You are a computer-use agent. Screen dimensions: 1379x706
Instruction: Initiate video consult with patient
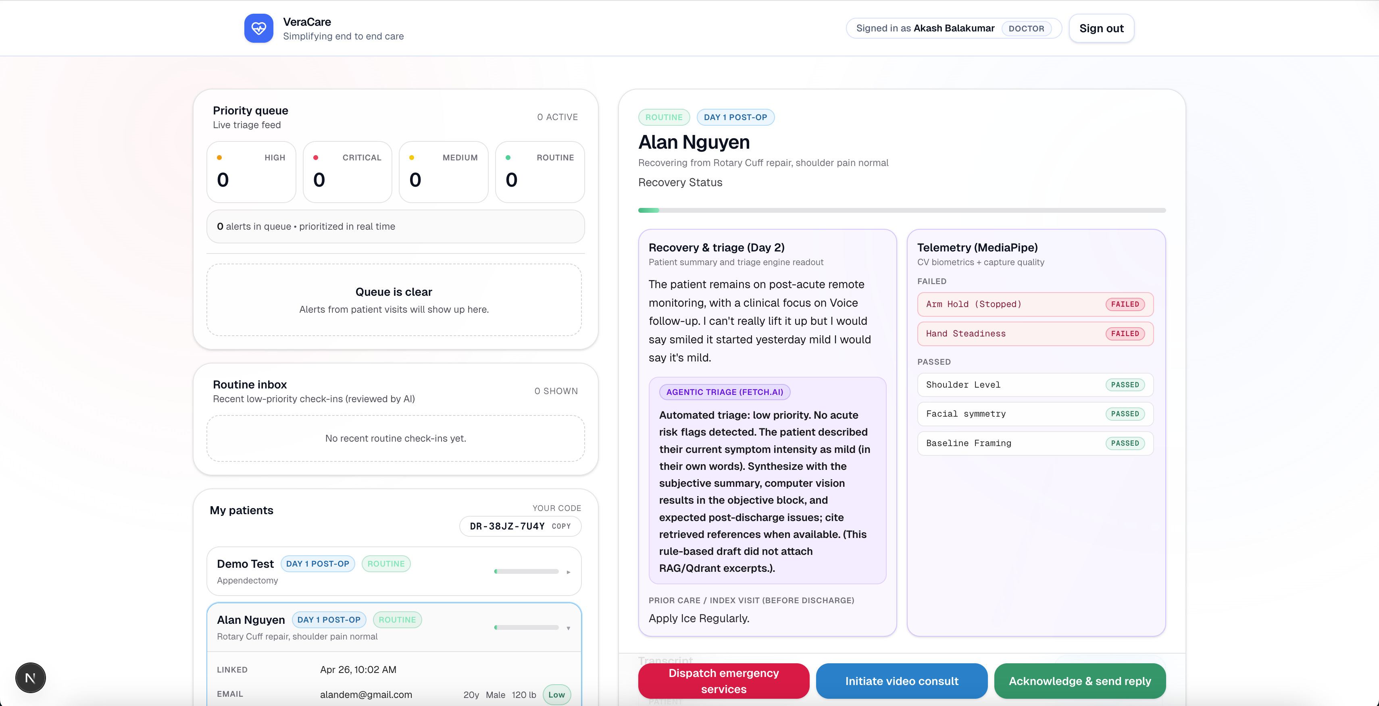tap(902, 681)
